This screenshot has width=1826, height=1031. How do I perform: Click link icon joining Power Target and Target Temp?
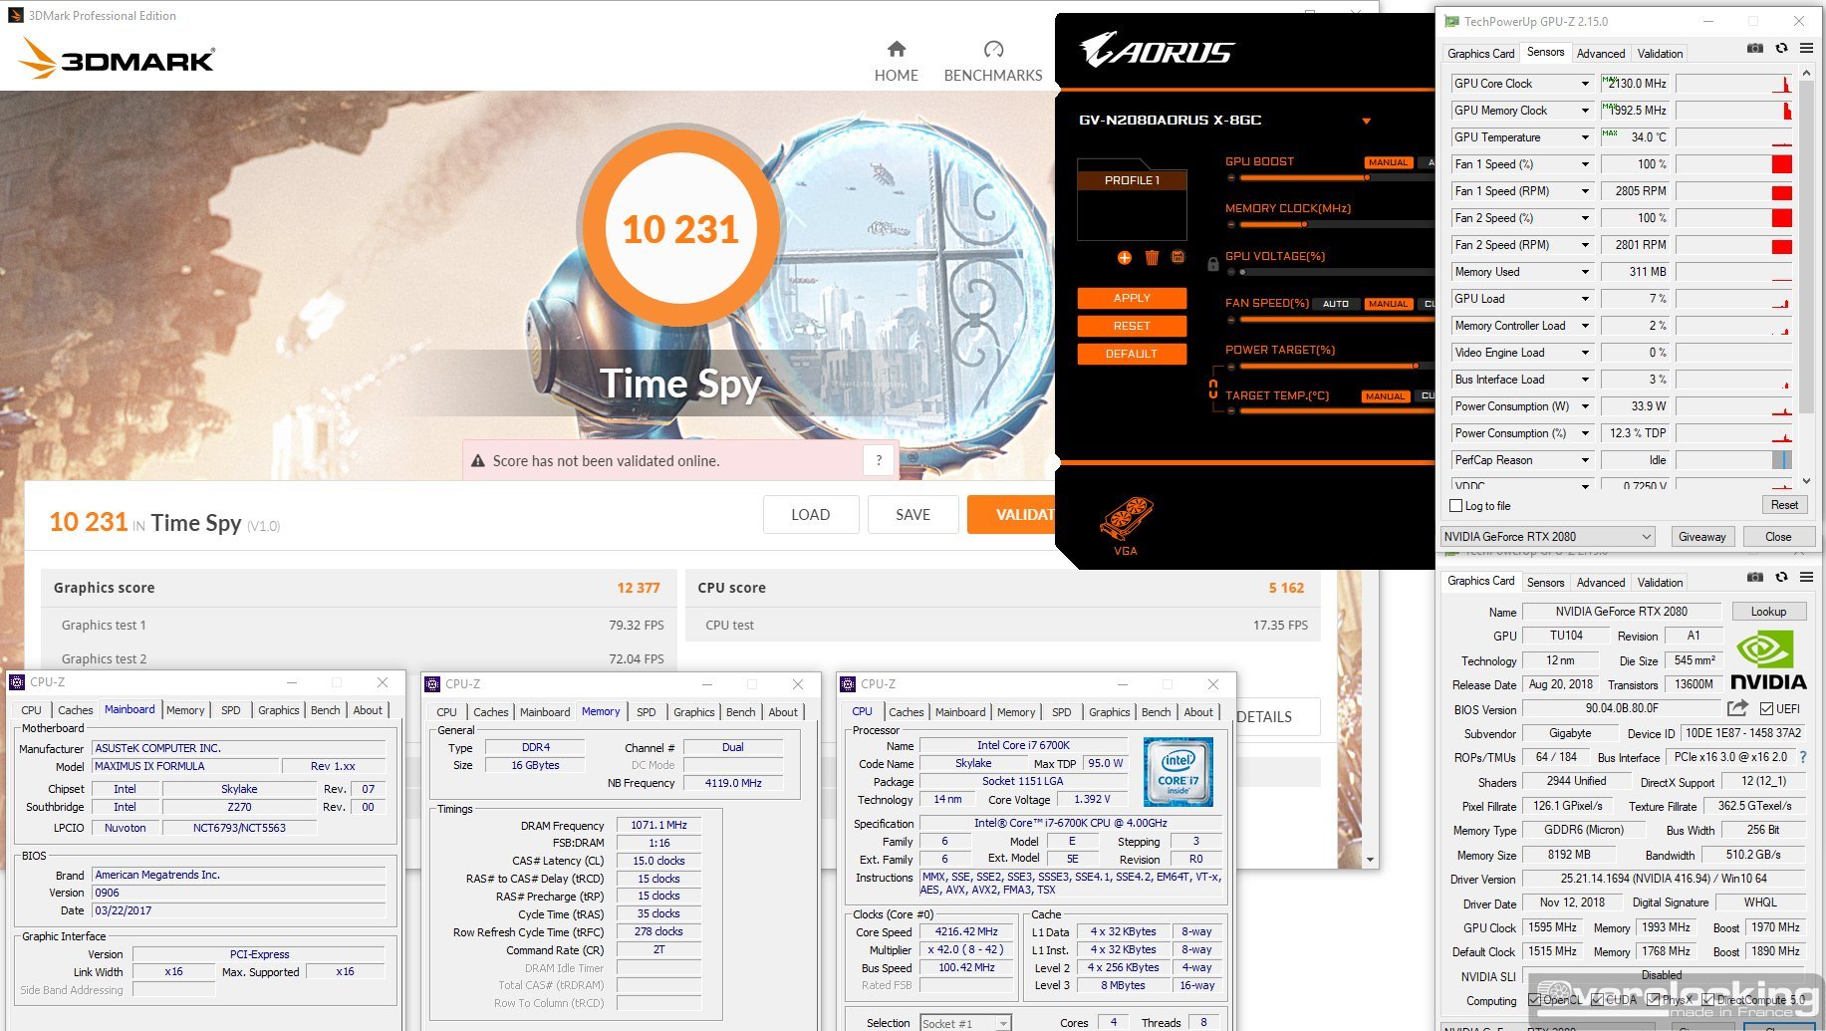pyautogui.click(x=1213, y=389)
